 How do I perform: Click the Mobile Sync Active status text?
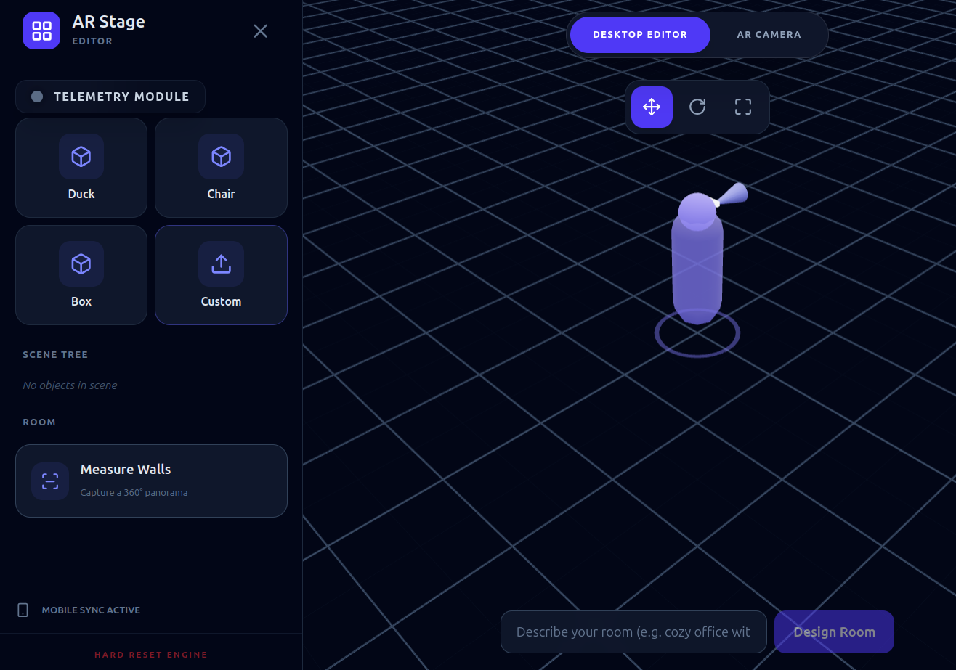tap(91, 610)
